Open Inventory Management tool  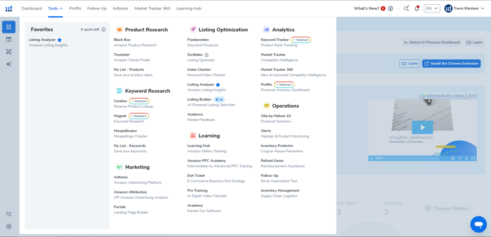[x=280, y=193]
